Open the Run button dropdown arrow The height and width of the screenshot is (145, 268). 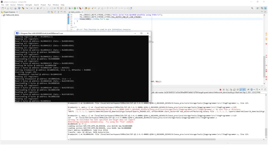point(77,8)
